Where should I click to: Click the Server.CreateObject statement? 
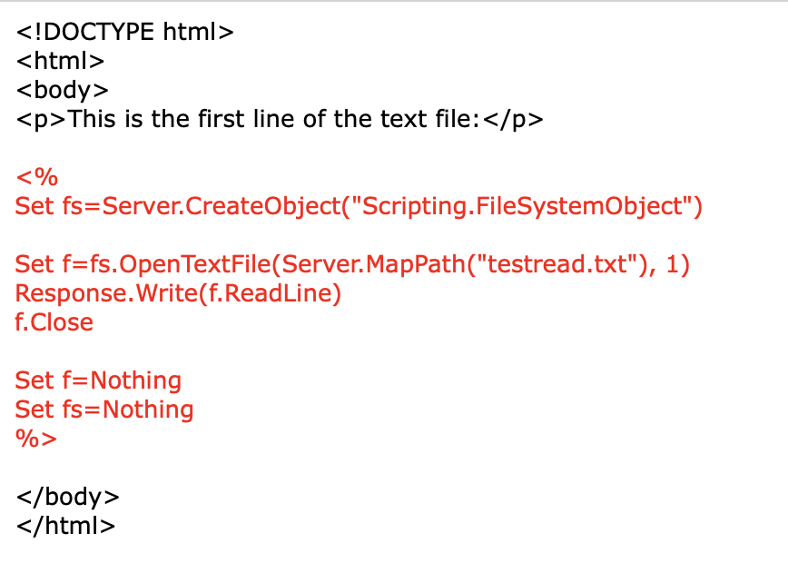359,207
